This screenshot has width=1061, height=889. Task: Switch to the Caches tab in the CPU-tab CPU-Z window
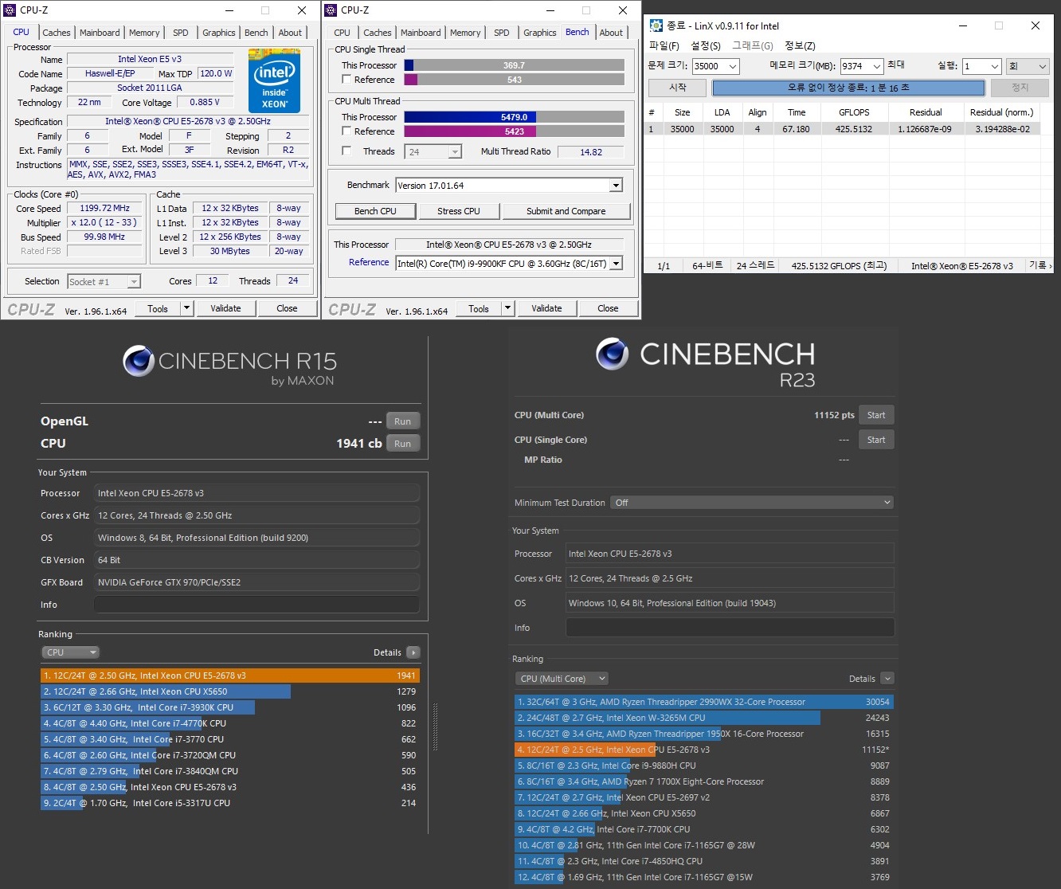click(57, 33)
